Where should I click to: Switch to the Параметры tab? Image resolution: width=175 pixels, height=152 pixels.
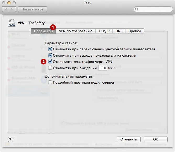click(x=43, y=31)
